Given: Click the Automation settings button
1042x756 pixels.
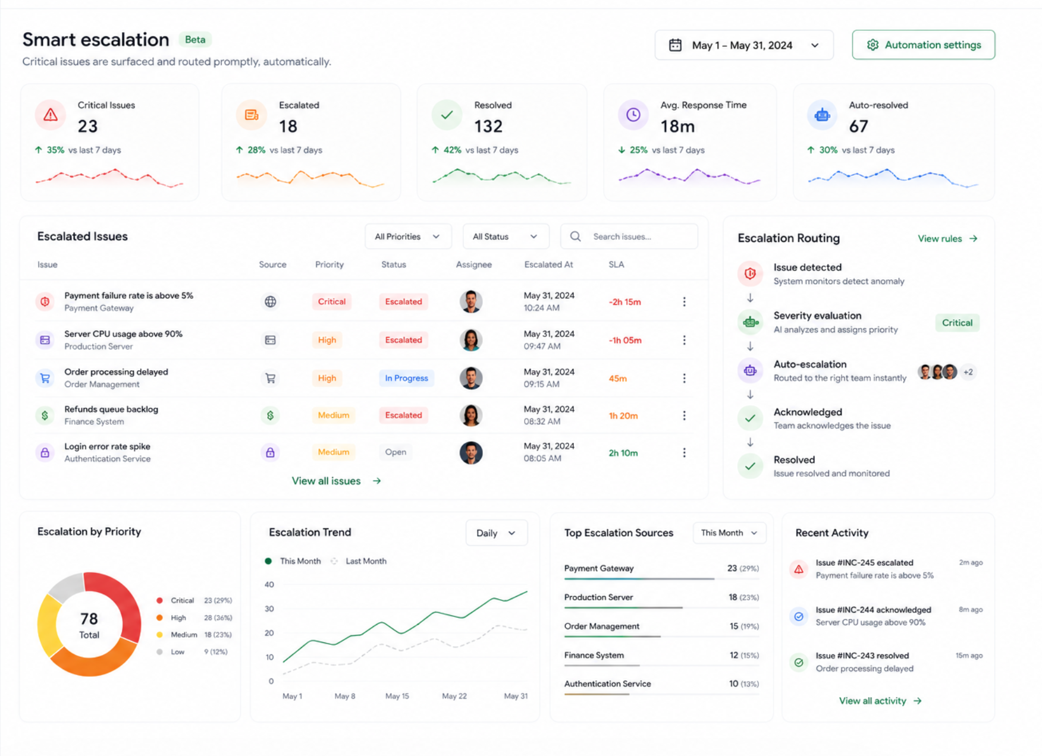Looking at the screenshot, I should [x=923, y=45].
